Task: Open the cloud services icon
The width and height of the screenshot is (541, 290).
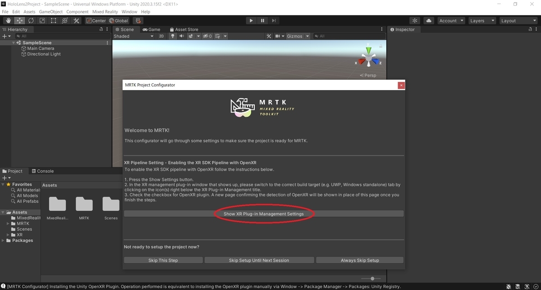Action: 429,21
